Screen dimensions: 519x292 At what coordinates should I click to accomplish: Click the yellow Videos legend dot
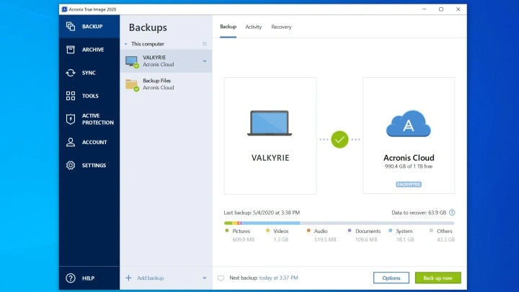click(267, 231)
